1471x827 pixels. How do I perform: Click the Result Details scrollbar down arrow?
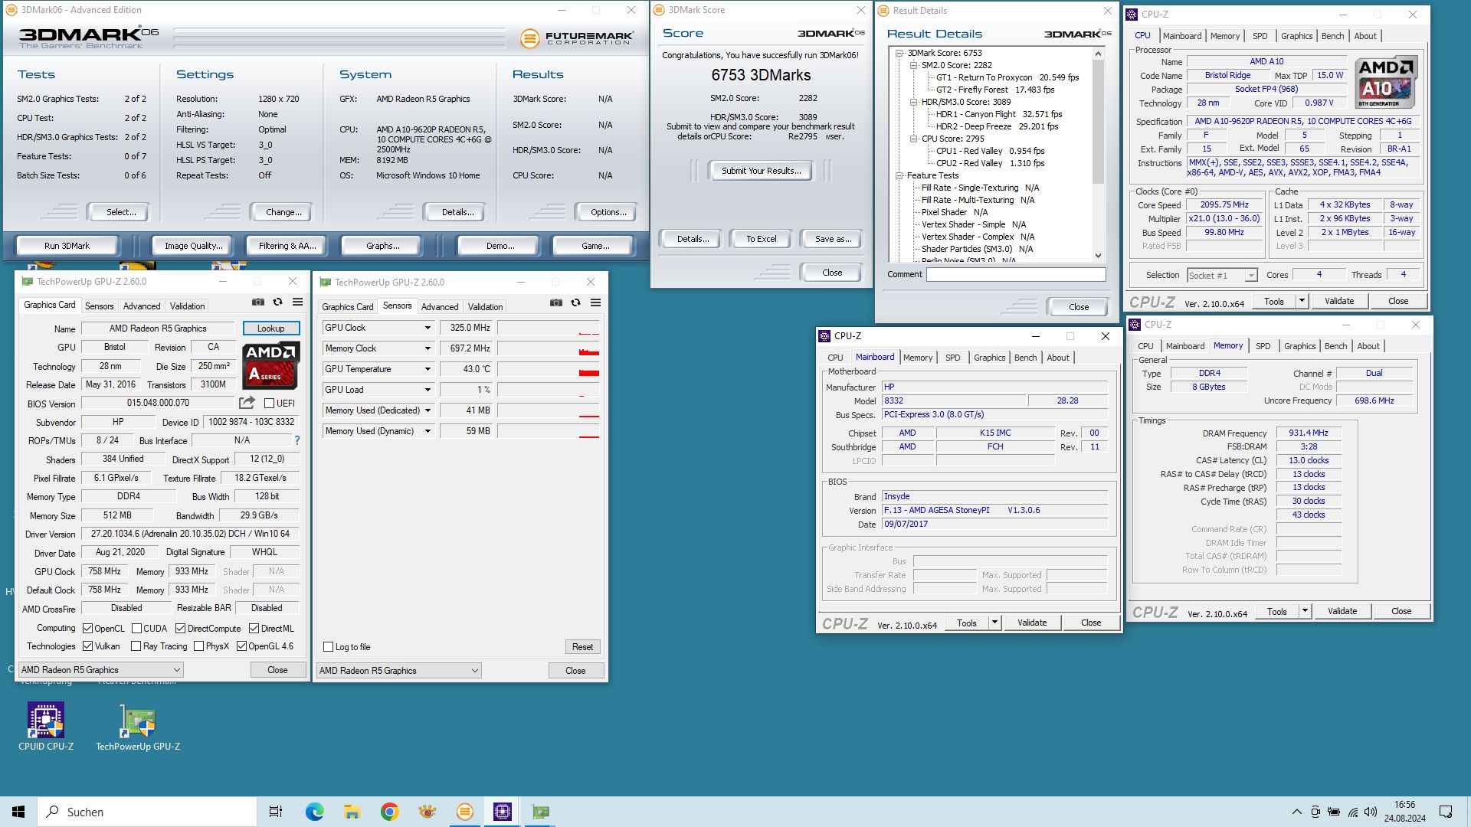coord(1098,256)
